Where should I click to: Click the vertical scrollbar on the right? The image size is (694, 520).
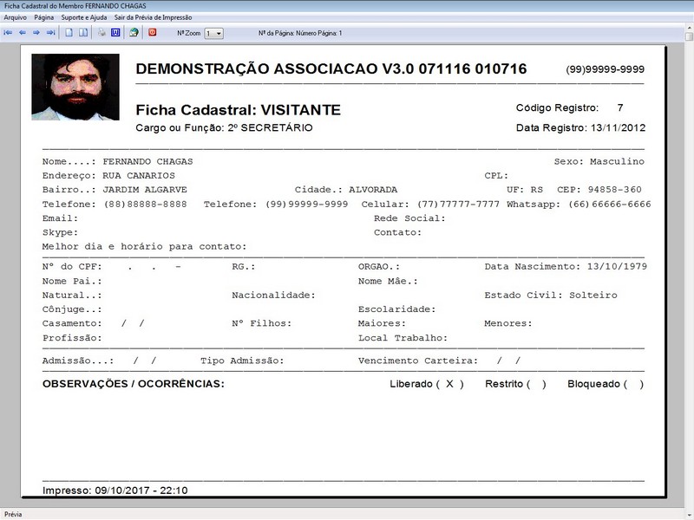click(x=688, y=260)
